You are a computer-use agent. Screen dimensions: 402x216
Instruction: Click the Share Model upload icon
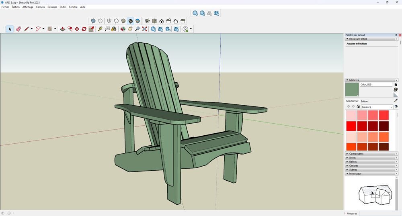[202, 13]
